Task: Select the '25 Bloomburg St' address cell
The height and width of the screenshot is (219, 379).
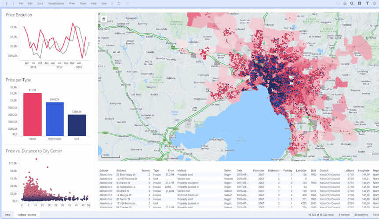Action: coord(126,175)
